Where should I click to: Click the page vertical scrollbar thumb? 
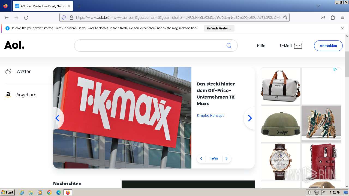click(347, 64)
